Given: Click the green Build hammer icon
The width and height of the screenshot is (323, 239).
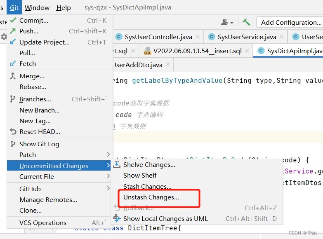Looking at the screenshot, I should point(246,22).
